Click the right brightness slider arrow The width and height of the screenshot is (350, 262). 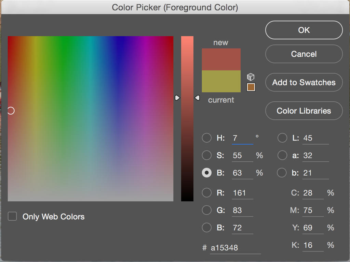(x=197, y=98)
